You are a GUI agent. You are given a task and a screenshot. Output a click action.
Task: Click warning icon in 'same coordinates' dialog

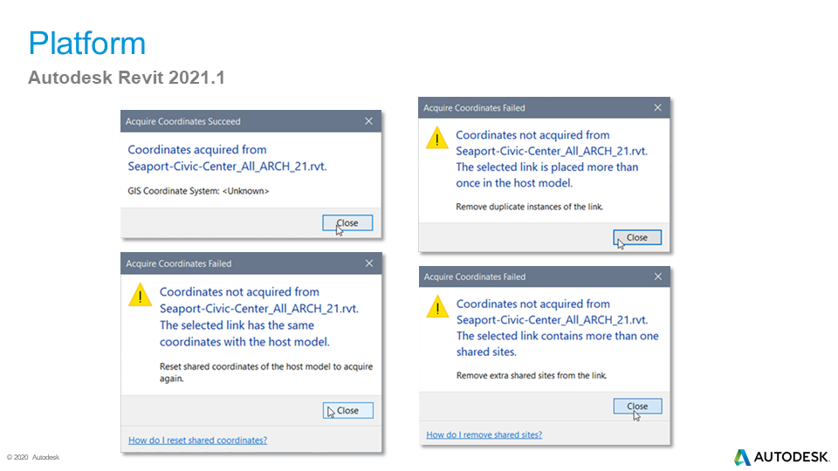140,295
